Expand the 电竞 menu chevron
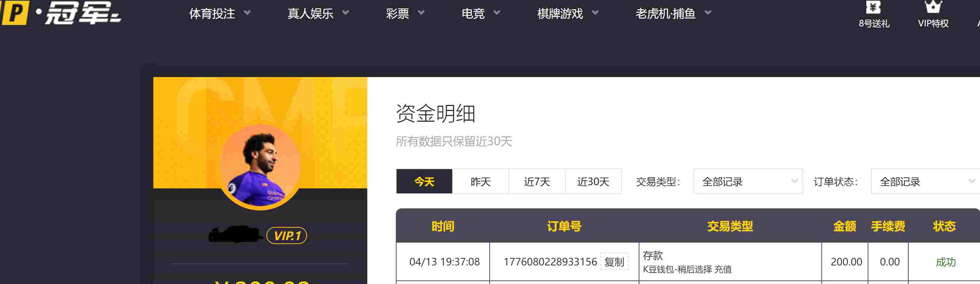 [x=497, y=12]
